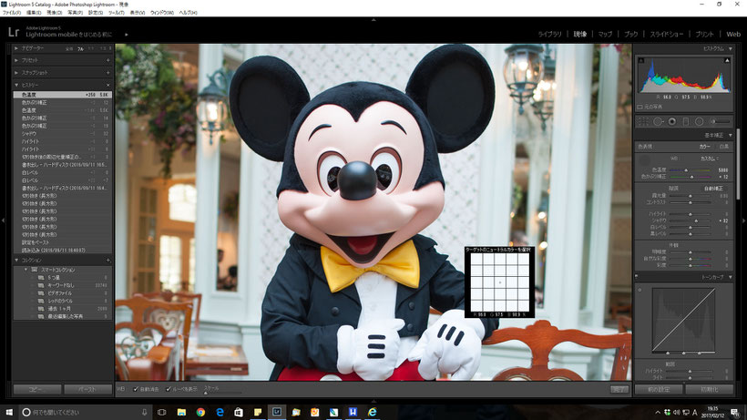Click the 初期化 button
The height and width of the screenshot is (420, 747).
pyautogui.click(x=710, y=389)
